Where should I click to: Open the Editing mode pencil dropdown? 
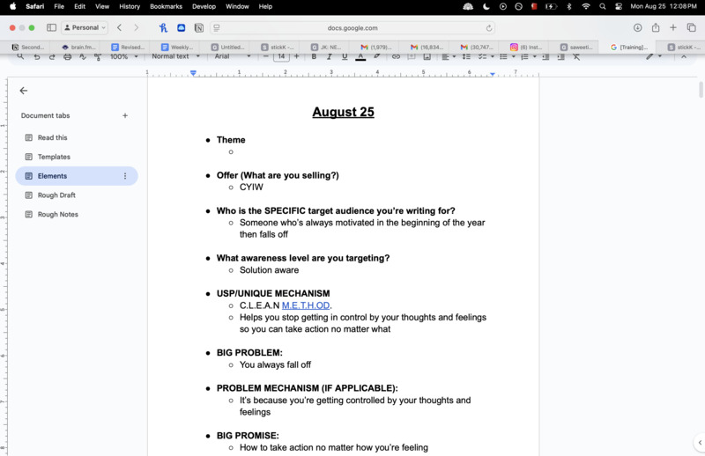click(654, 56)
